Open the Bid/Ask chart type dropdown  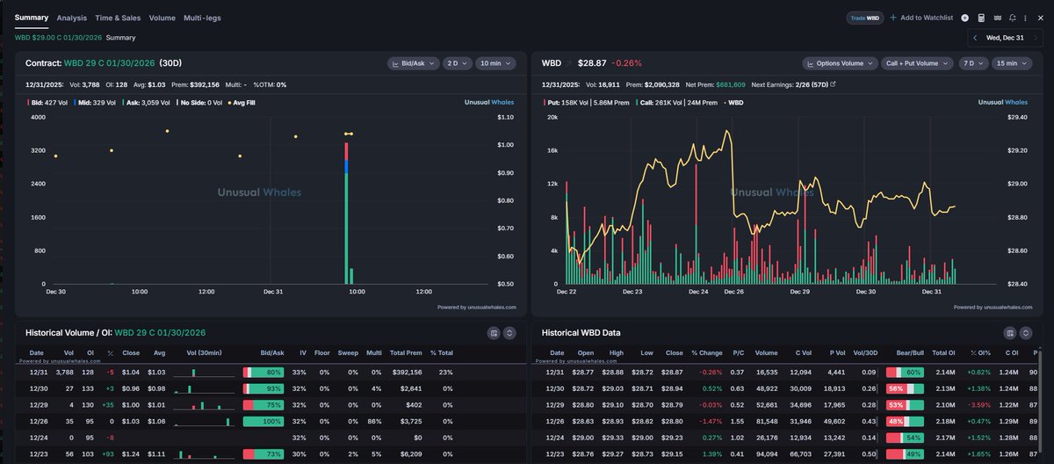[x=413, y=63]
